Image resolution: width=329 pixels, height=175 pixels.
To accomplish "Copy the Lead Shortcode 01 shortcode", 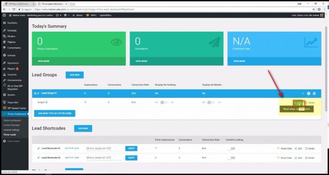I will (x=132, y=149).
